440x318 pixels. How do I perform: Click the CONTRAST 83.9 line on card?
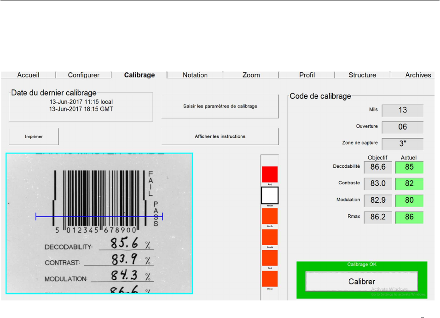click(99, 260)
